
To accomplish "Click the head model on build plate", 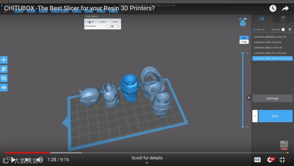I will coord(90,96).
